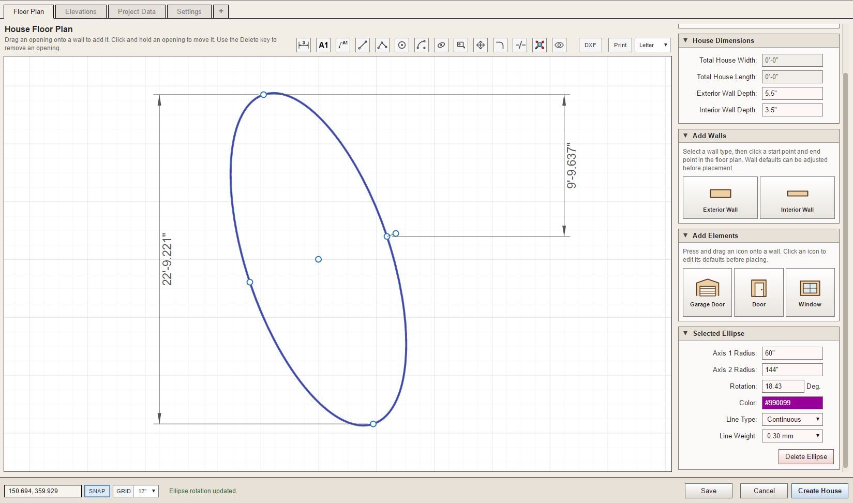Screen dimensions: 853x503
Task: Open the Settings tab
Action: pyautogui.click(x=189, y=11)
